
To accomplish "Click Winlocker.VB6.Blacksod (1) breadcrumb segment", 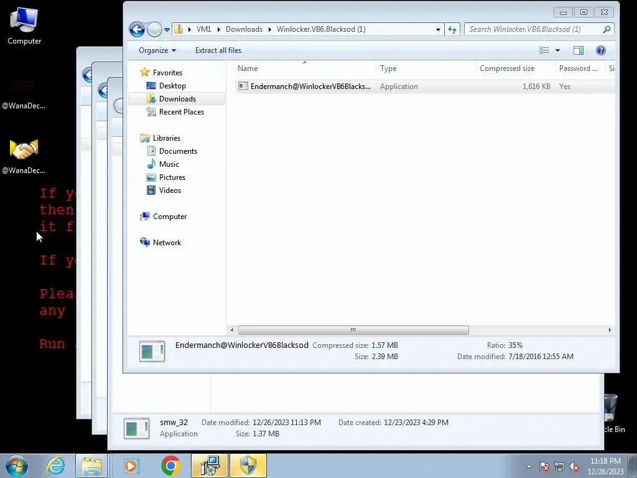I will [x=321, y=29].
